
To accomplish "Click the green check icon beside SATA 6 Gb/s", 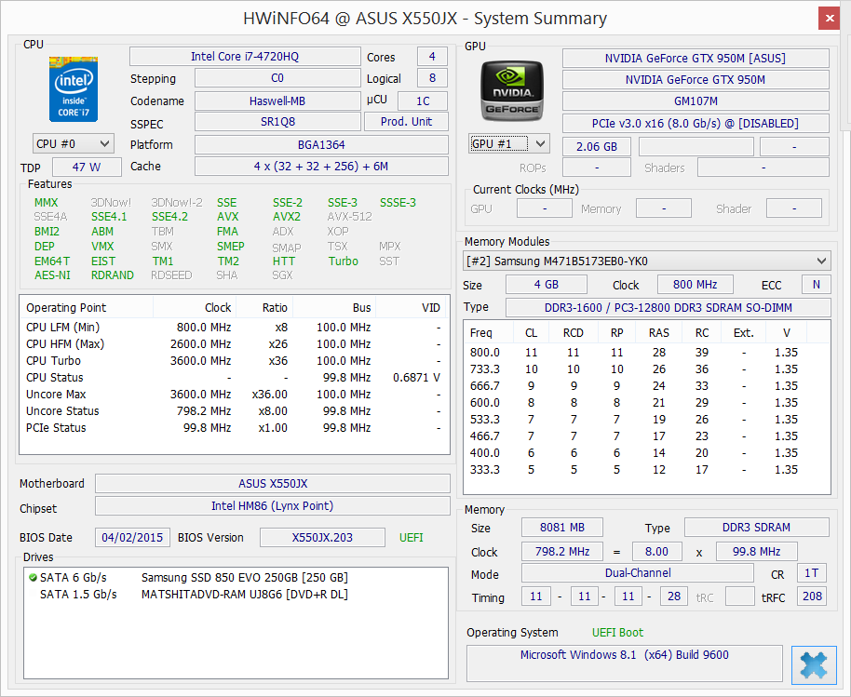I will [33, 578].
